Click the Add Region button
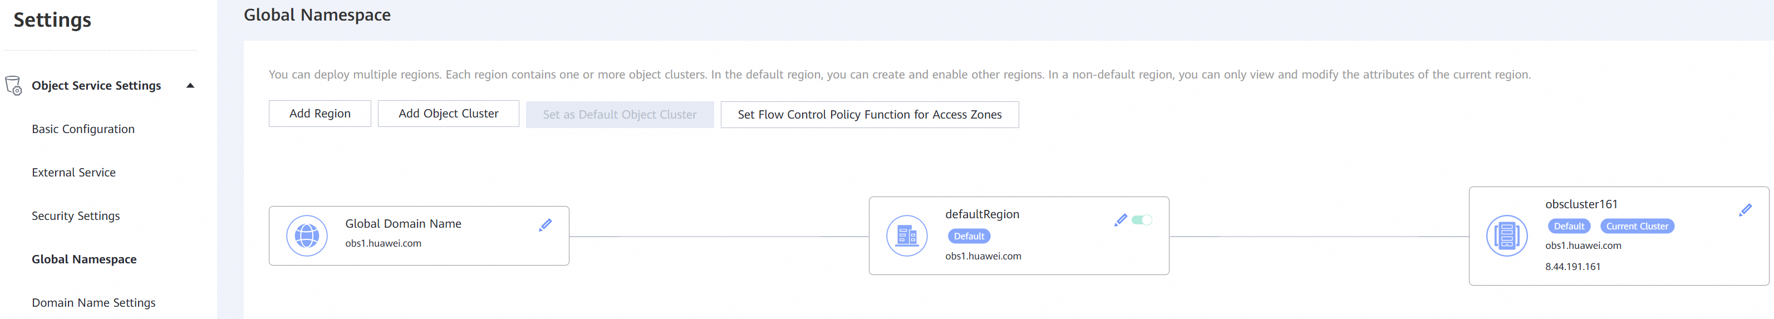Image resolution: width=1774 pixels, height=319 pixels. [320, 114]
